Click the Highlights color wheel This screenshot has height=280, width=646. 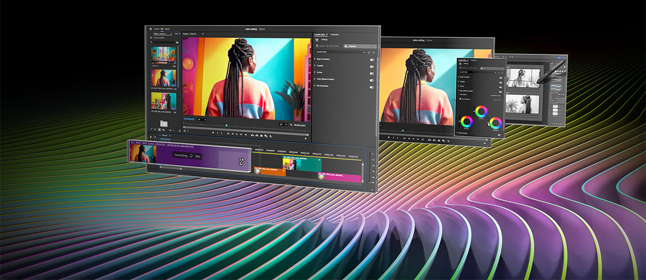[496, 123]
